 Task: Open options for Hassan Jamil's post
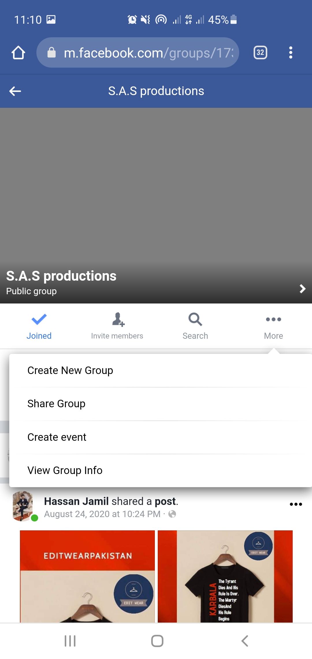[x=296, y=504]
